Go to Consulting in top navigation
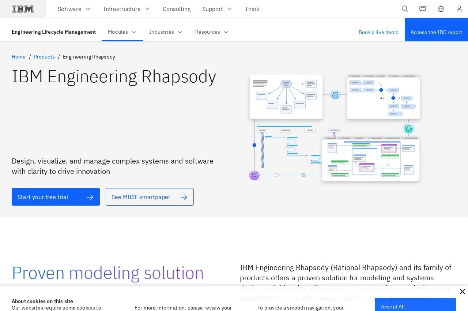 (x=177, y=9)
